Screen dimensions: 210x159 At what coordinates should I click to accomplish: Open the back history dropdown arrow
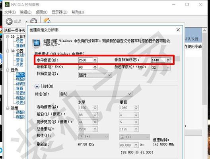tap(27, 21)
